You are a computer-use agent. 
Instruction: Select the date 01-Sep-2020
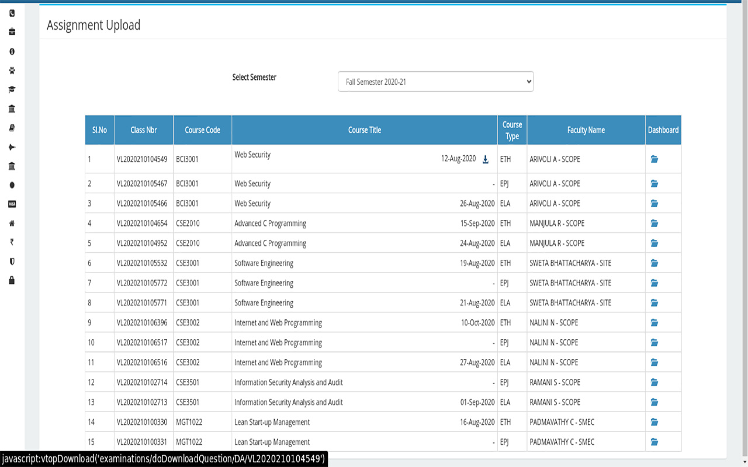tap(477, 402)
